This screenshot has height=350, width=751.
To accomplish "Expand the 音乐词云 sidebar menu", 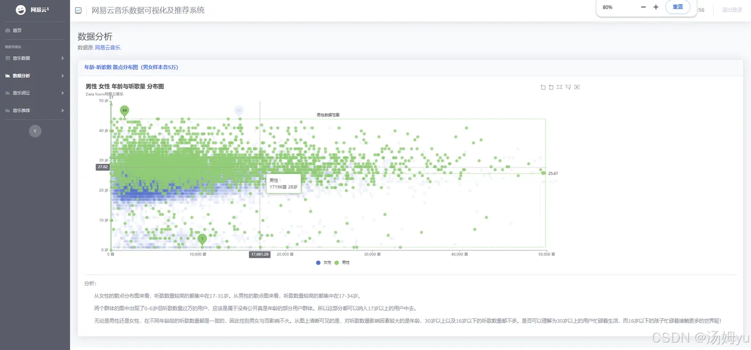I will (35, 93).
